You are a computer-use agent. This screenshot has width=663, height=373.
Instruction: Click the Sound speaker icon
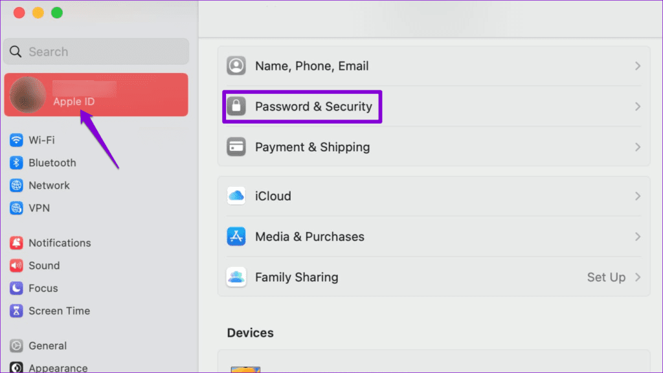coord(17,265)
